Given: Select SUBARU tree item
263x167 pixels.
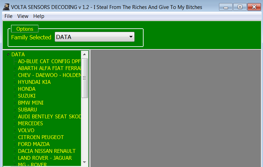Looking at the screenshot, I should (27, 110).
